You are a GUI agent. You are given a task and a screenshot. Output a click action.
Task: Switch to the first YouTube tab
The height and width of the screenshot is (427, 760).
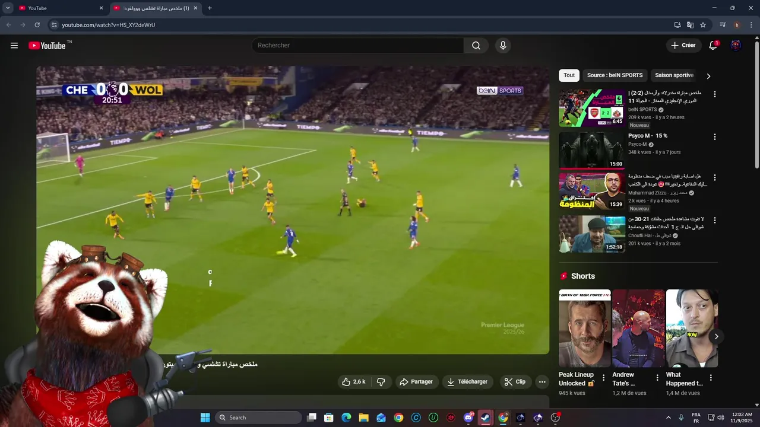[x=59, y=8]
